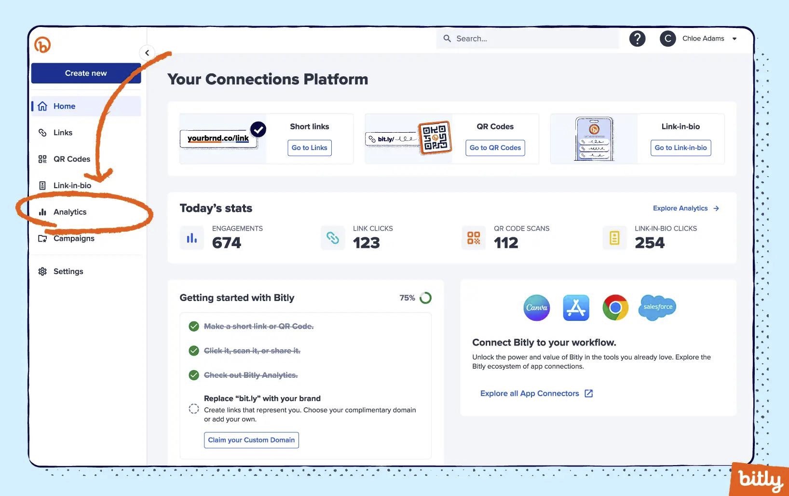
Task: Click the Claim your Custom Domain button
Action: (251, 440)
